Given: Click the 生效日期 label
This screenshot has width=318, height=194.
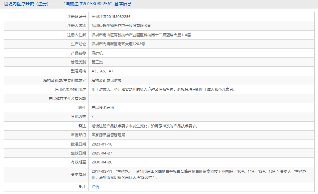Looking at the screenshot, I should pos(79,153).
